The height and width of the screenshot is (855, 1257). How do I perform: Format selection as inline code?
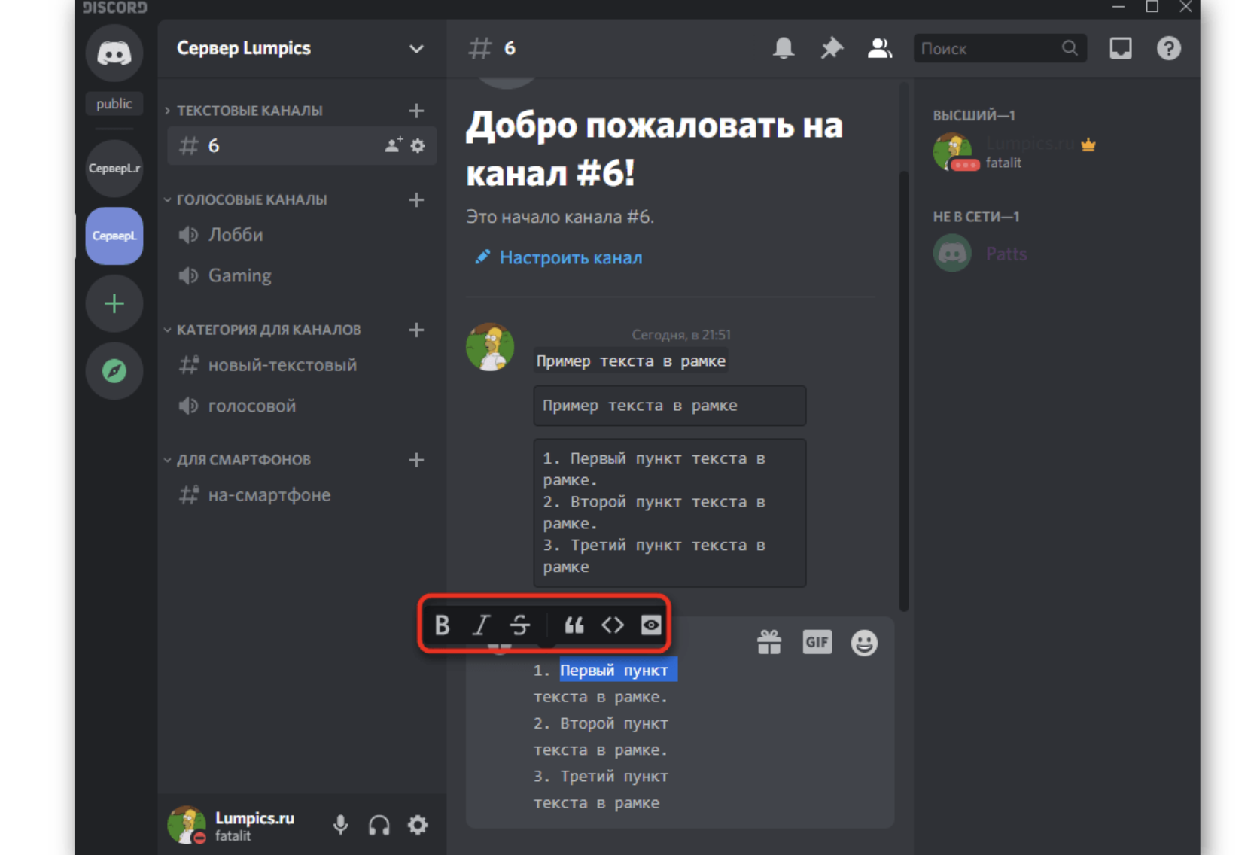(613, 625)
